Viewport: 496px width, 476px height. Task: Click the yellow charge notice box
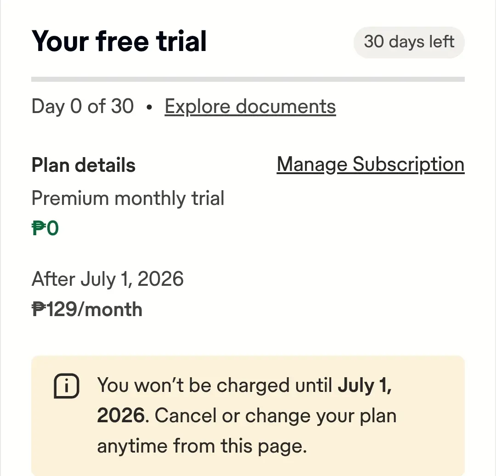248,415
